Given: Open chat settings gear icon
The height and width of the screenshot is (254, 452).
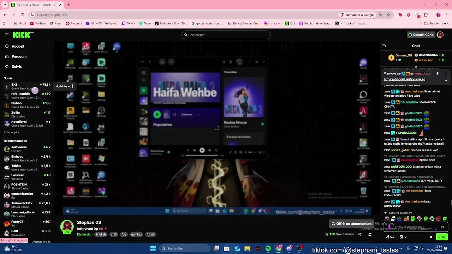Looking at the screenshot, I should point(430,237).
